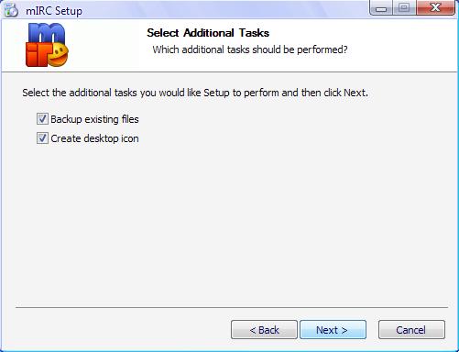Cancel the mIRC installation
This screenshot has height=352, width=459.
[x=411, y=330]
